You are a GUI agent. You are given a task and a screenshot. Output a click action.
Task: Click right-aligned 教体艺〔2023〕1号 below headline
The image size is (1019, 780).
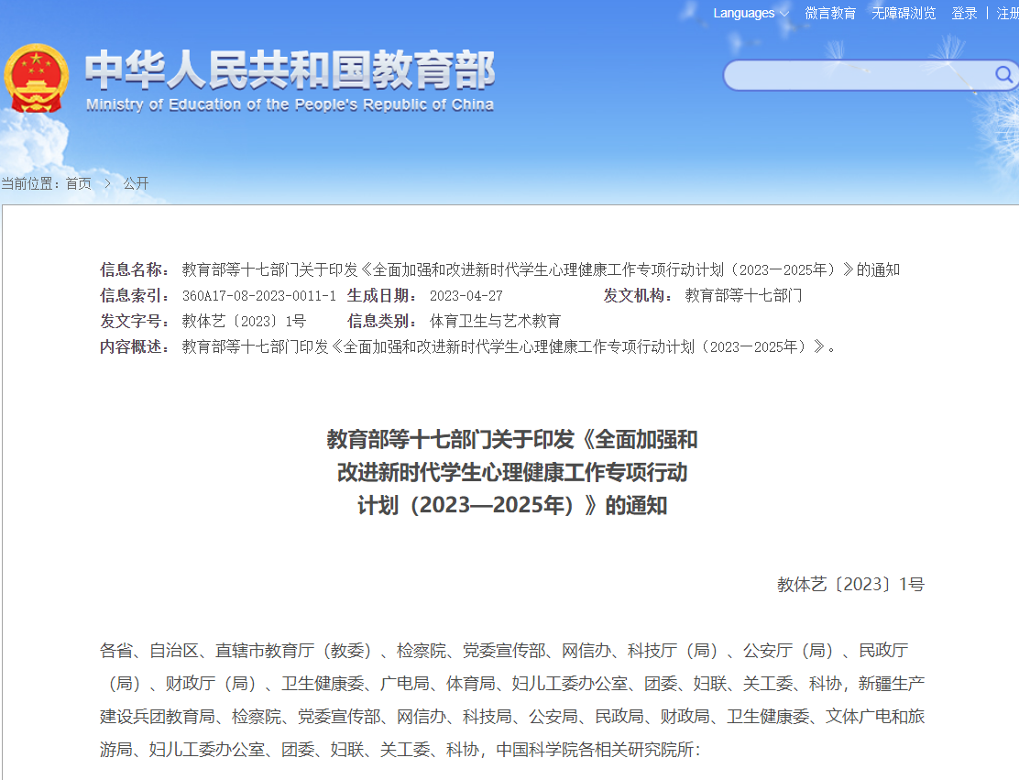[x=850, y=585]
